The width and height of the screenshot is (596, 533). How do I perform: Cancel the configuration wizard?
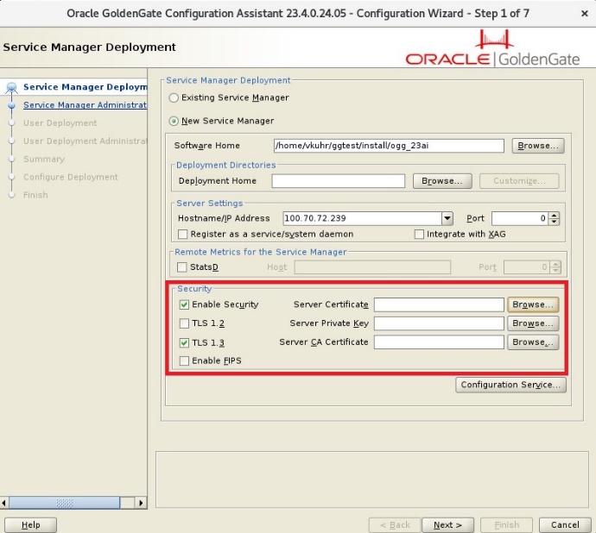(565, 525)
